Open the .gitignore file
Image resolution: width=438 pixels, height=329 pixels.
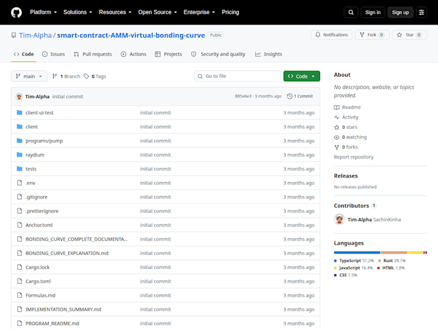36,197
